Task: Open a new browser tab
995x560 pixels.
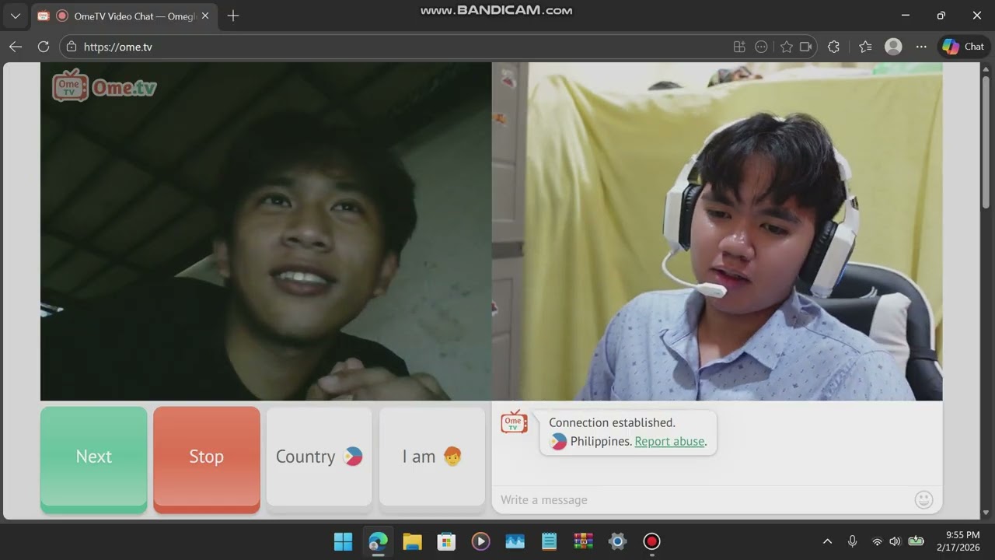Action: pyautogui.click(x=232, y=16)
